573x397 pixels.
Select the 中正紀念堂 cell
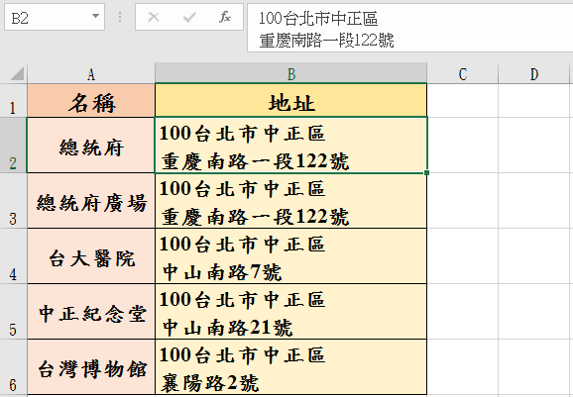pyautogui.click(x=91, y=312)
